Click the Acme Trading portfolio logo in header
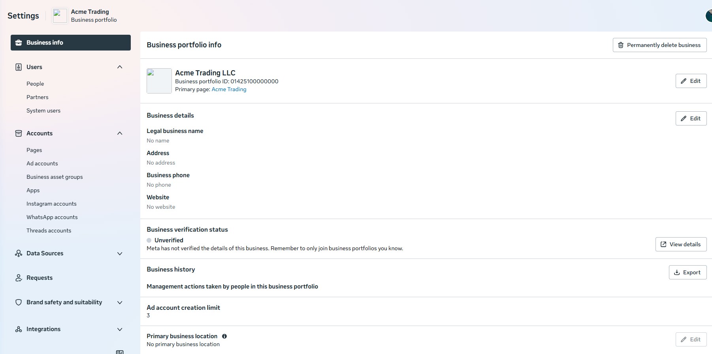 pos(60,16)
